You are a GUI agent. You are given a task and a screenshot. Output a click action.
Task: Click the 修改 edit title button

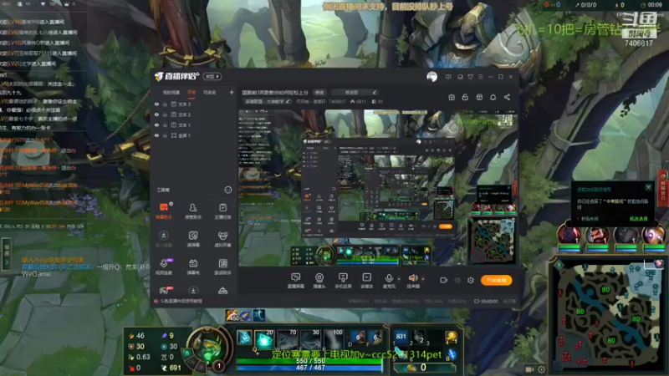(x=319, y=92)
